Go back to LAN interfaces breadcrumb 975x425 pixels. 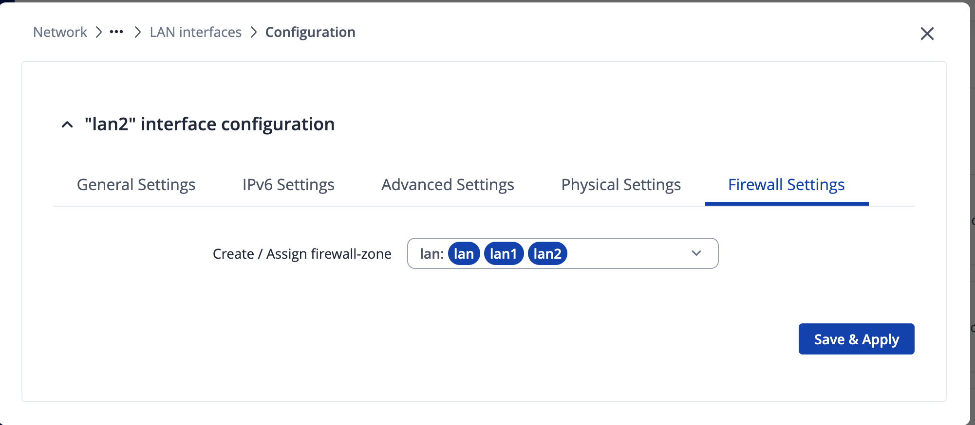(195, 32)
